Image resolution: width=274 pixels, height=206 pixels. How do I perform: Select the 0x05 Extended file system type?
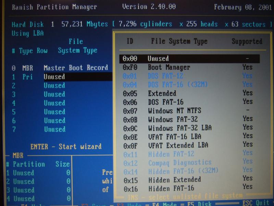(x=188, y=93)
